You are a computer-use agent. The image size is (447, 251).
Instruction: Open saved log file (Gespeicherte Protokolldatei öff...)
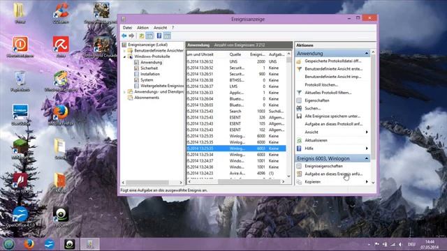(x=332, y=61)
